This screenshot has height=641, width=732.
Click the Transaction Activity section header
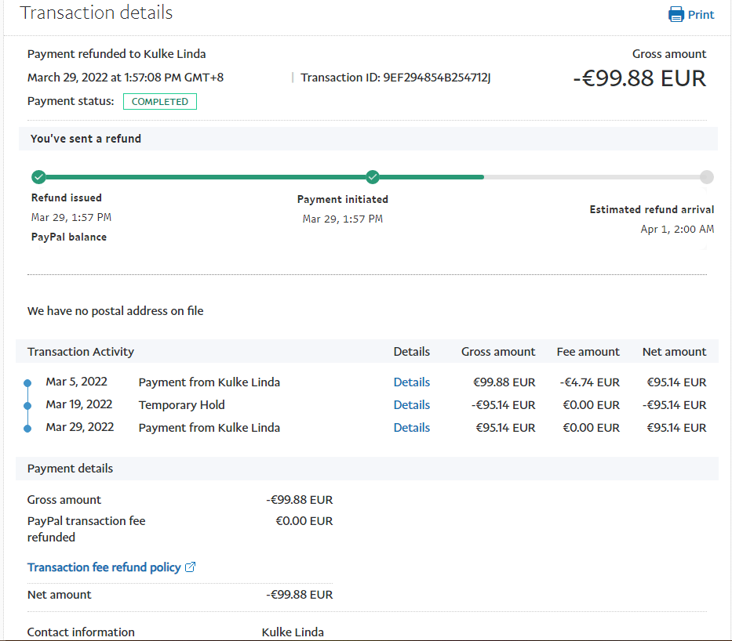coord(81,352)
